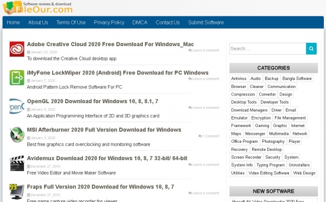
Task: Select the Video Editing Software category tag
Action: [x=269, y=173]
